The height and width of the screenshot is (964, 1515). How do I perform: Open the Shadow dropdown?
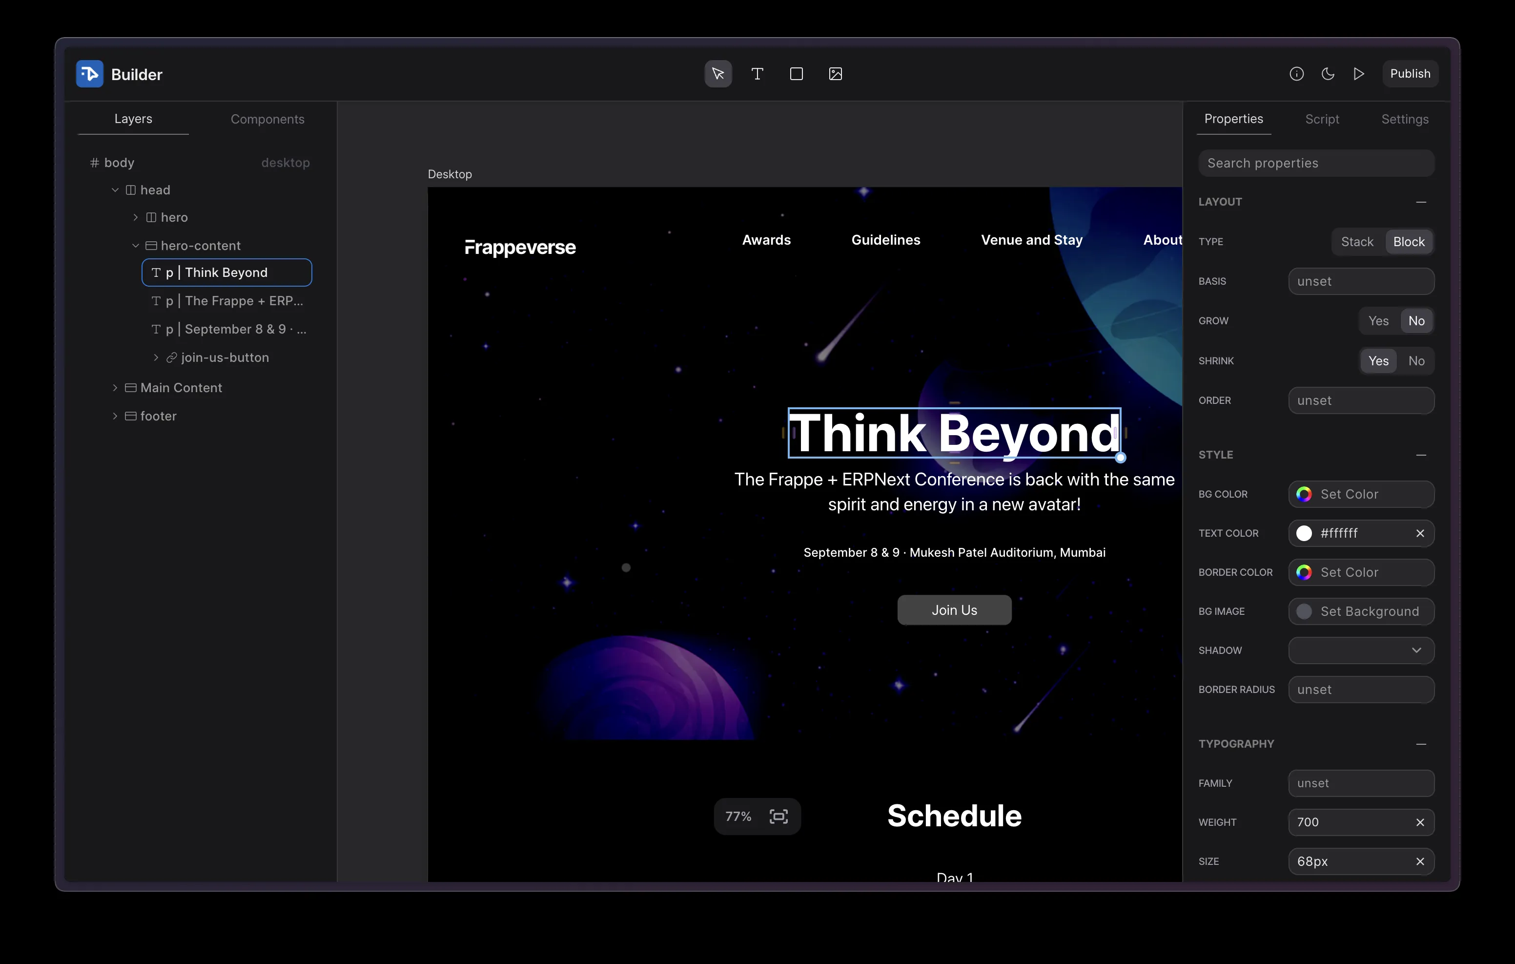point(1361,650)
